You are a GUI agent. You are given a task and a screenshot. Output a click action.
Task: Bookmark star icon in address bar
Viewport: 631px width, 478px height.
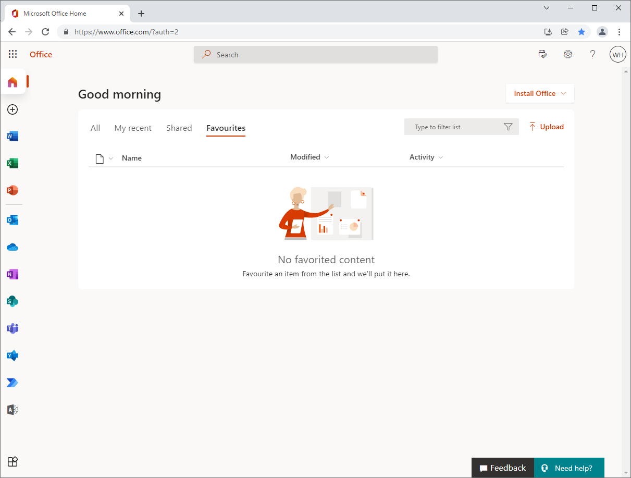pos(581,32)
